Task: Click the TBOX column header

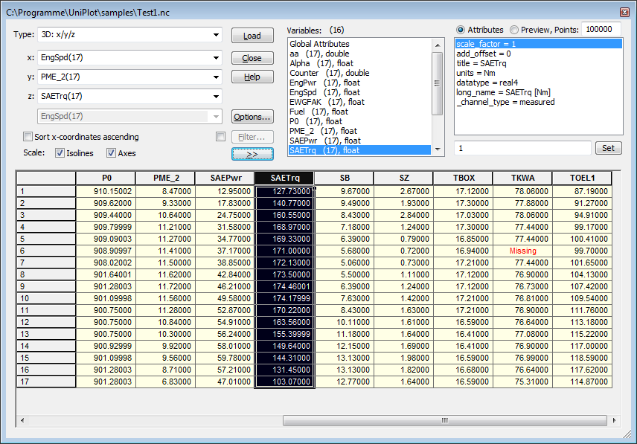Action: point(464,178)
